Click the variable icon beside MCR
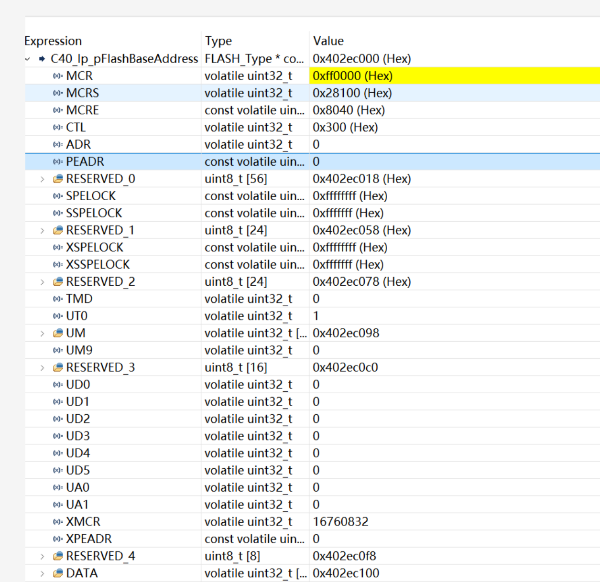600x582 pixels. [57, 75]
